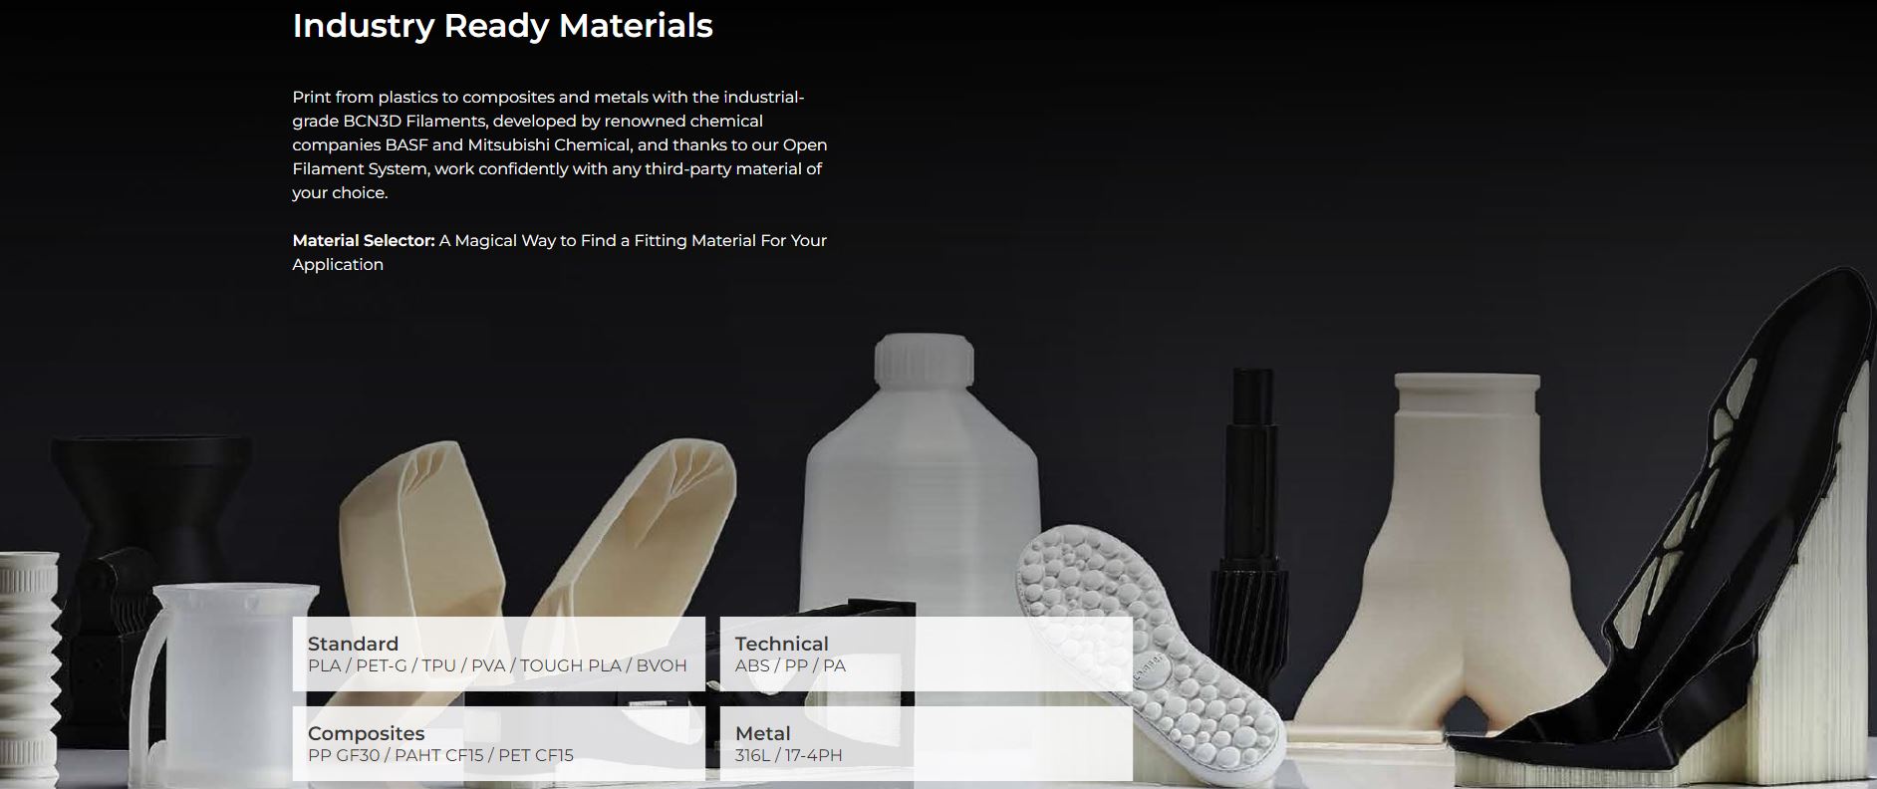
Task: Click the Industry Ready Materials heading
Action: point(502,26)
